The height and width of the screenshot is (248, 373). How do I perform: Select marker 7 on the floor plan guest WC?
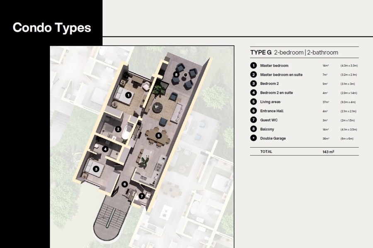(x=142, y=196)
